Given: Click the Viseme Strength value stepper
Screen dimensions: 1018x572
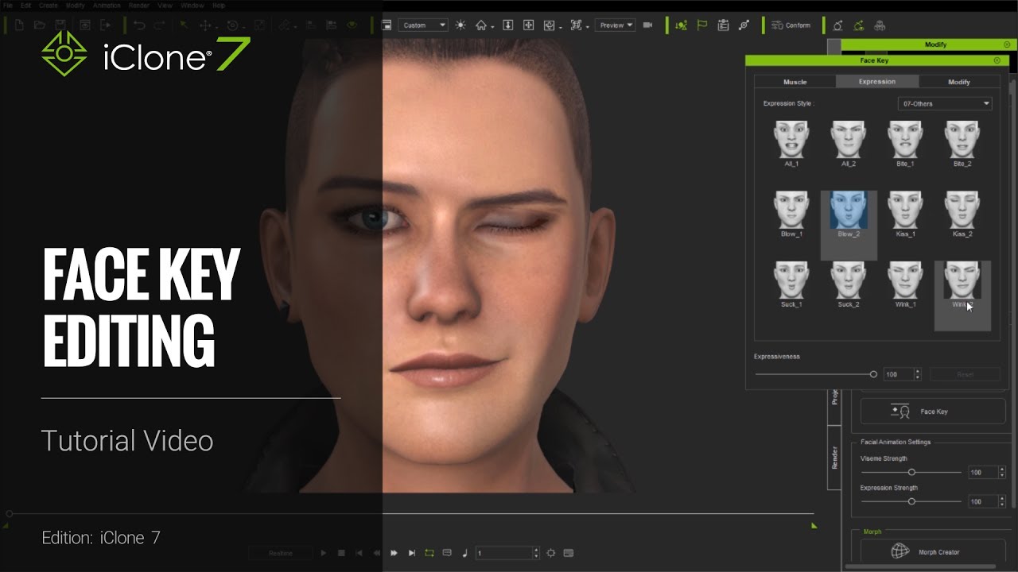Looking at the screenshot, I should click(1001, 473).
